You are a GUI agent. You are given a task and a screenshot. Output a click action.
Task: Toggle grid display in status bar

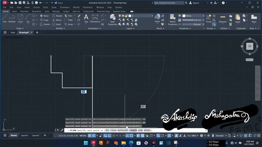[90, 136]
